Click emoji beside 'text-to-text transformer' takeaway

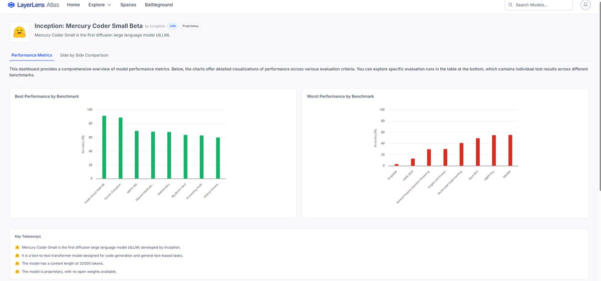(x=17, y=255)
